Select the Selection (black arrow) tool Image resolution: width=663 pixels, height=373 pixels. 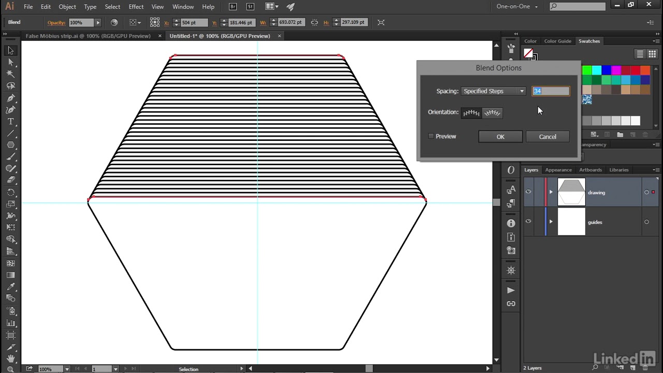10,50
